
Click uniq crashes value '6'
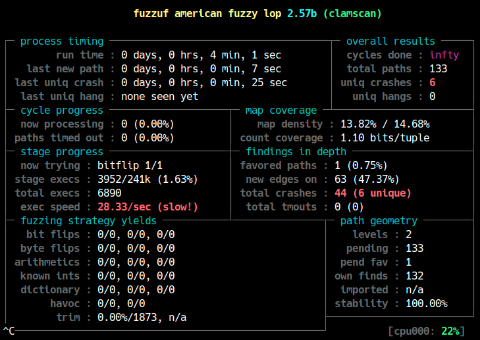432,83
